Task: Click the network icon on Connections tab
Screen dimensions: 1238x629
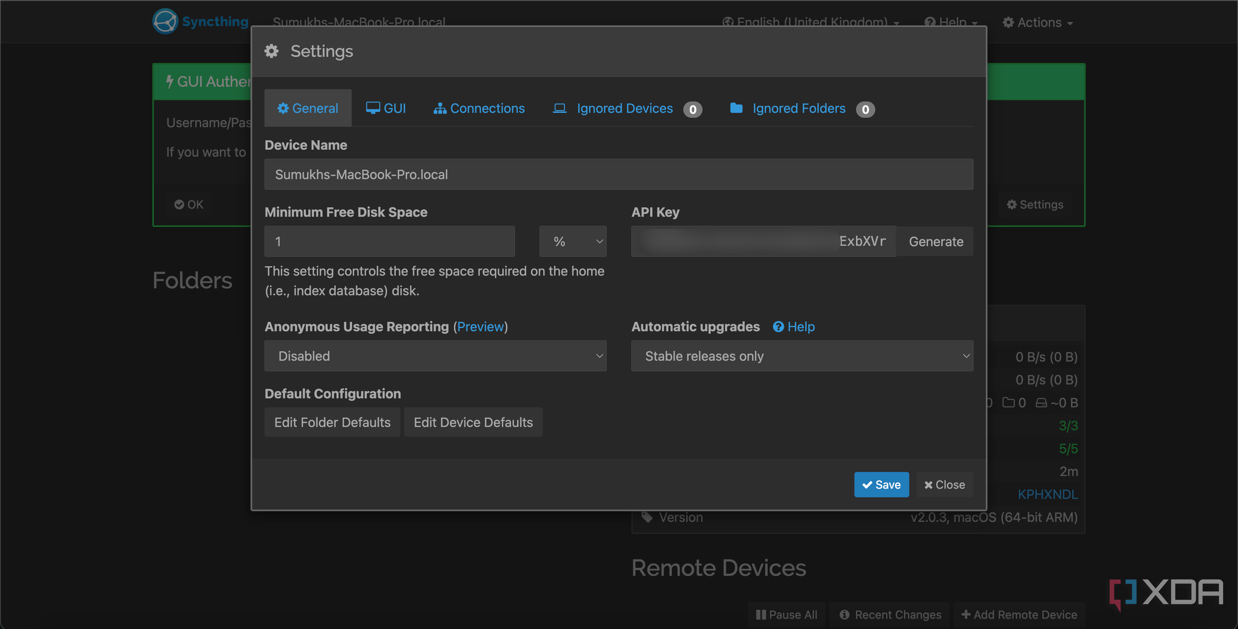Action: (440, 108)
